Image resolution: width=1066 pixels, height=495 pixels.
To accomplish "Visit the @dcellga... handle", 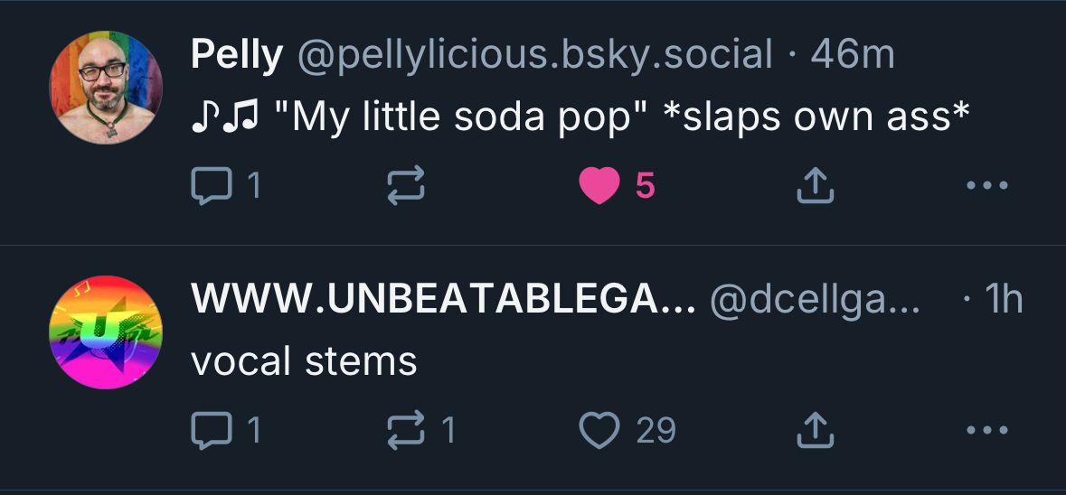I will tap(814, 300).
